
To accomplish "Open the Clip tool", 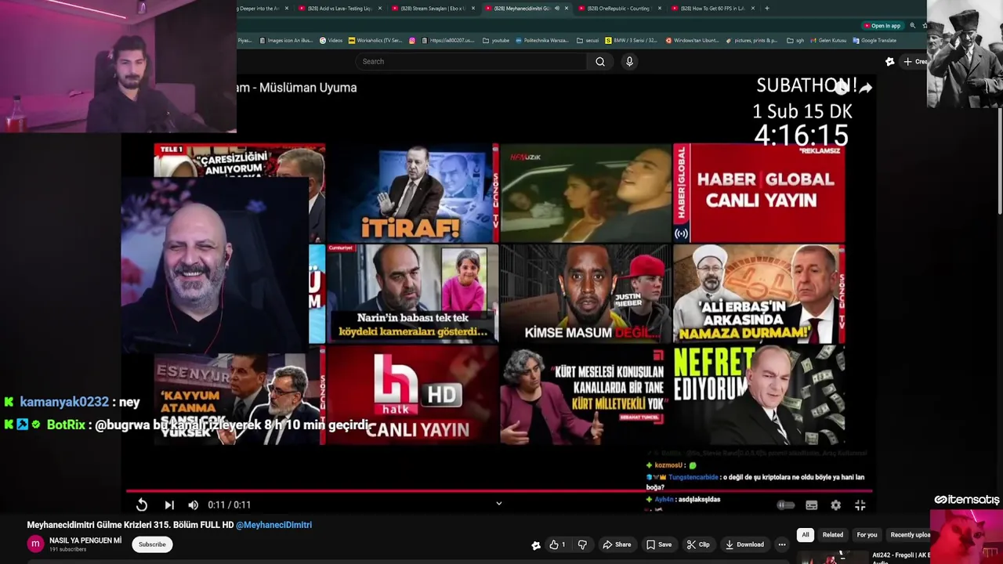I will click(x=698, y=544).
